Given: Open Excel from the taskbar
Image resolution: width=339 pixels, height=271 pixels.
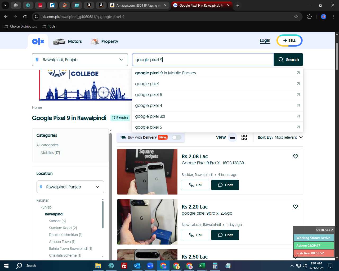Looking at the screenshot, I should click(x=202, y=266).
